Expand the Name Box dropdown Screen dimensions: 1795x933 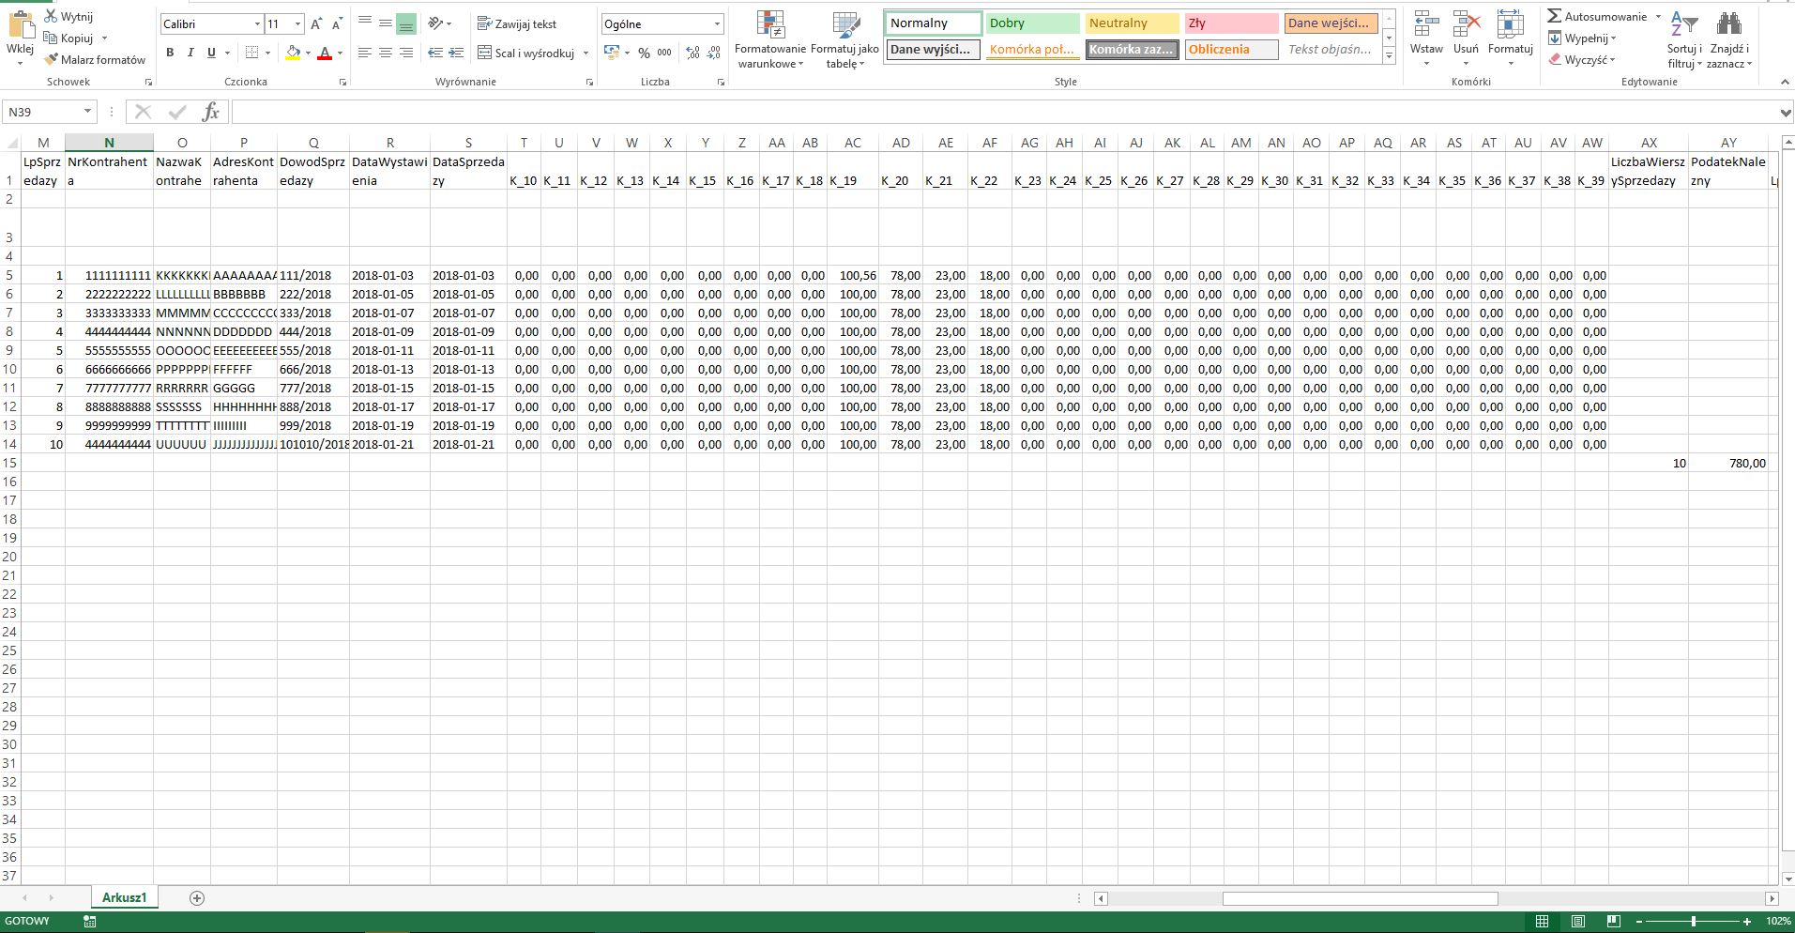[87, 112]
